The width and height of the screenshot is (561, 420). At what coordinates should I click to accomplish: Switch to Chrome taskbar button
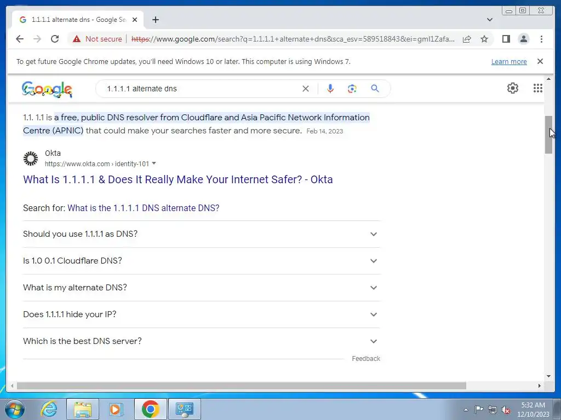pos(150,409)
